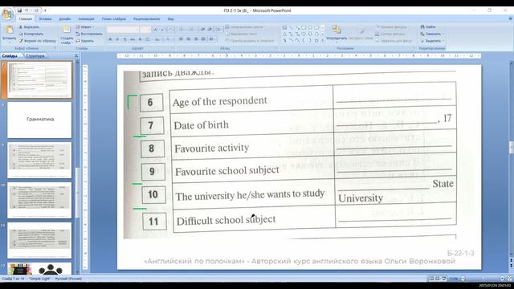This screenshot has height=289, width=514.
Task: Select the Грамматика slide thumbnail
Action: 39,120
